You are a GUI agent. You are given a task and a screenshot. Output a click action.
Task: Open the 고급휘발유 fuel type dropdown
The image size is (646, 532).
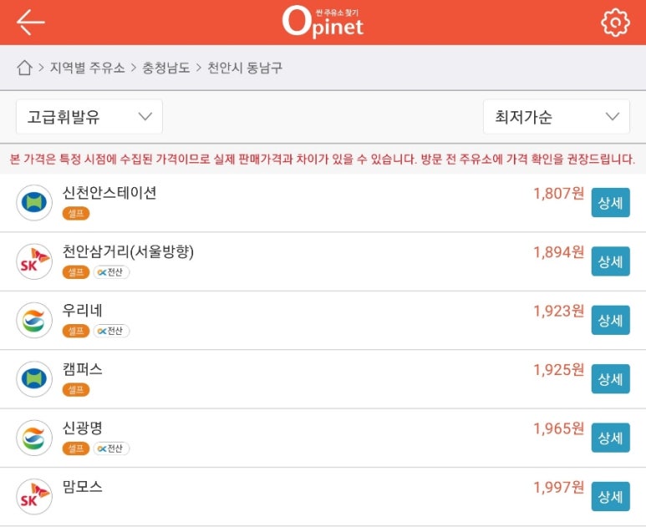coord(89,117)
